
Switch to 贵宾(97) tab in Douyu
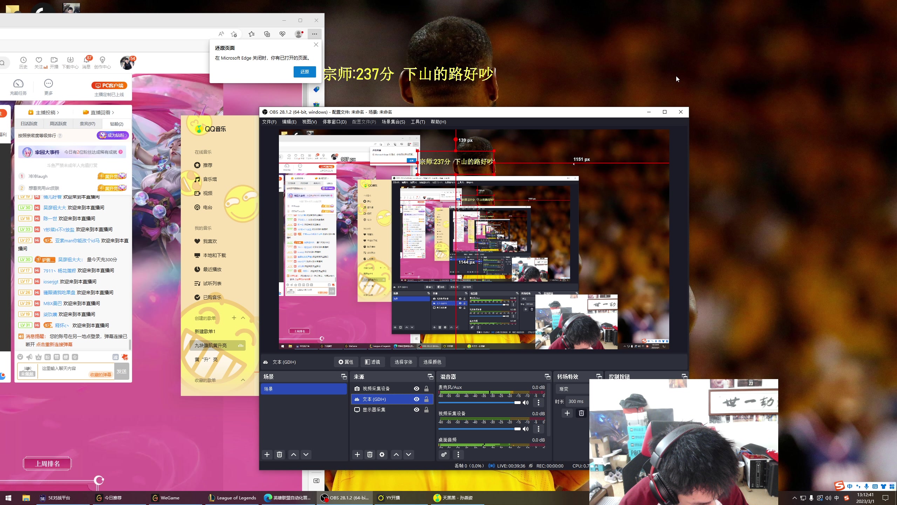tap(87, 124)
